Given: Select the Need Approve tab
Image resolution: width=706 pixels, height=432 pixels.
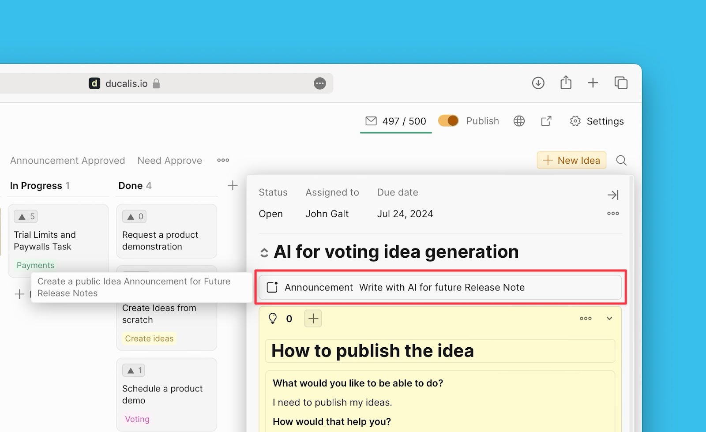Looking at the screenshot, I should (169, 160).
